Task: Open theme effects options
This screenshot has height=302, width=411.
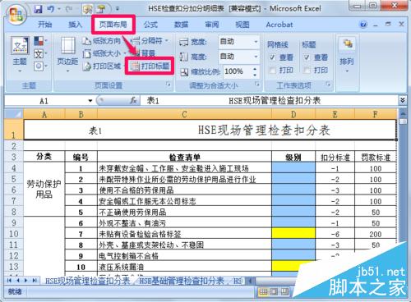Action: (40, 66)
